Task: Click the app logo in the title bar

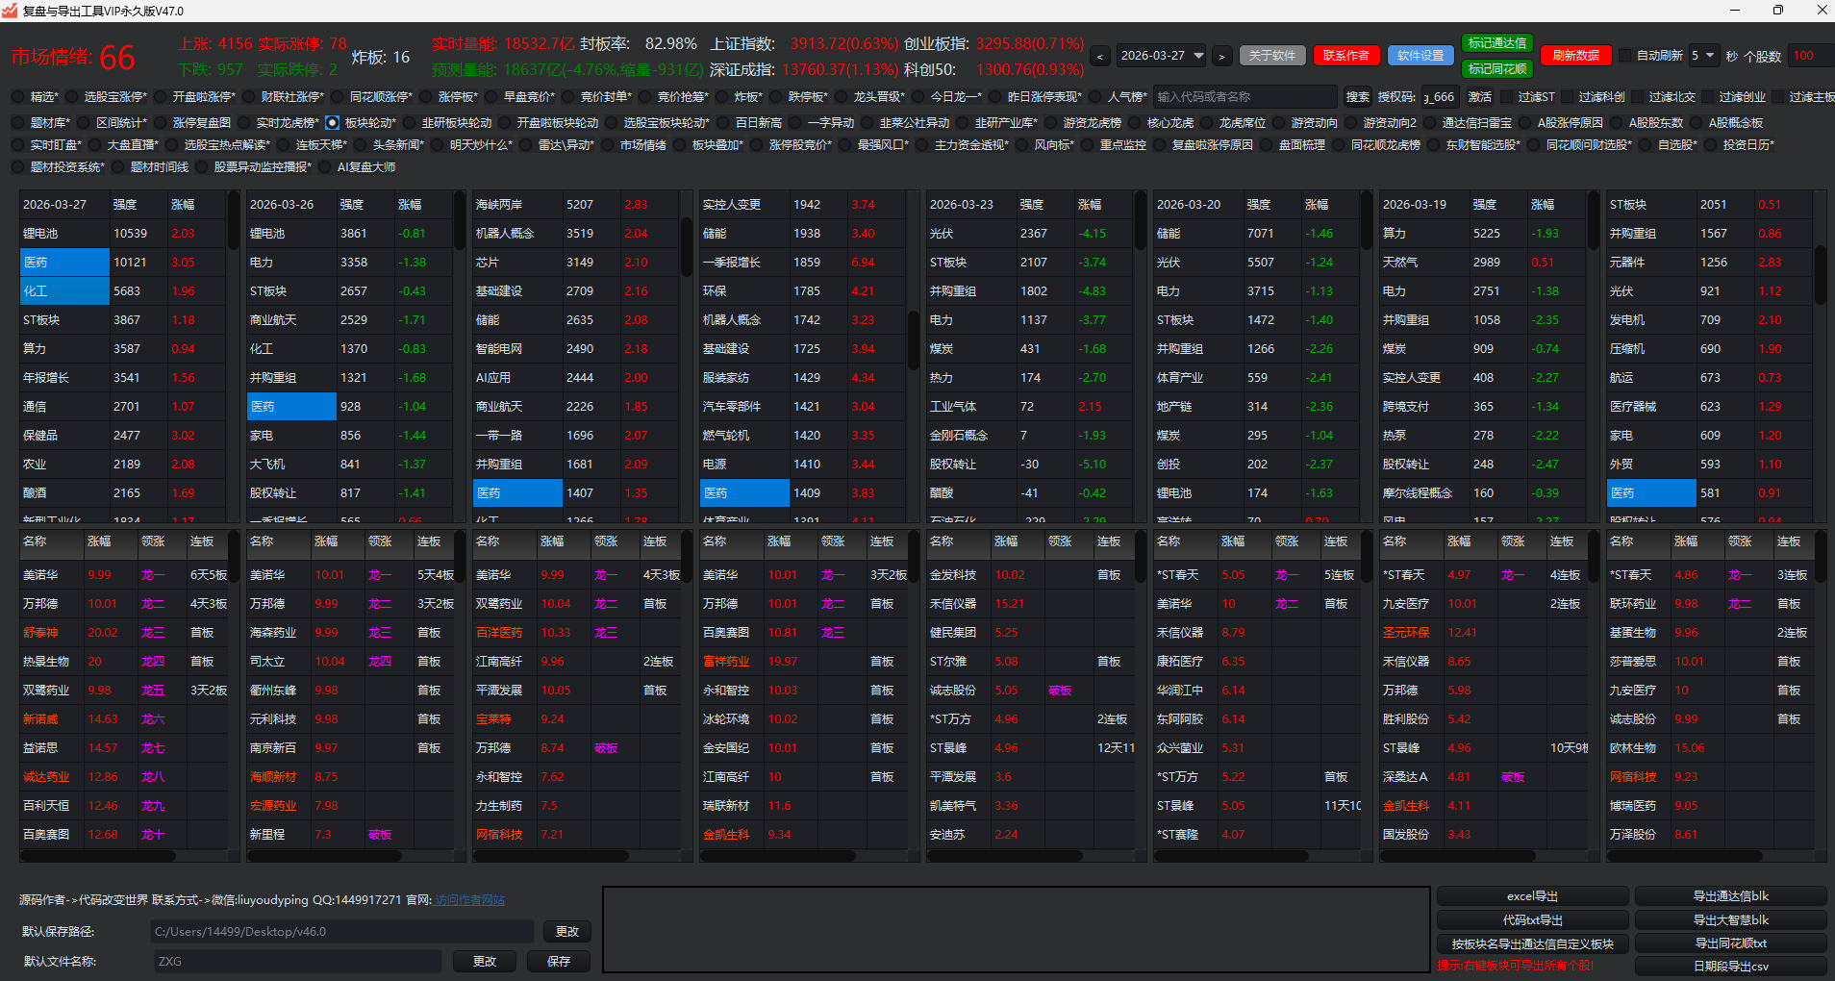Action: tap(11, 11)
